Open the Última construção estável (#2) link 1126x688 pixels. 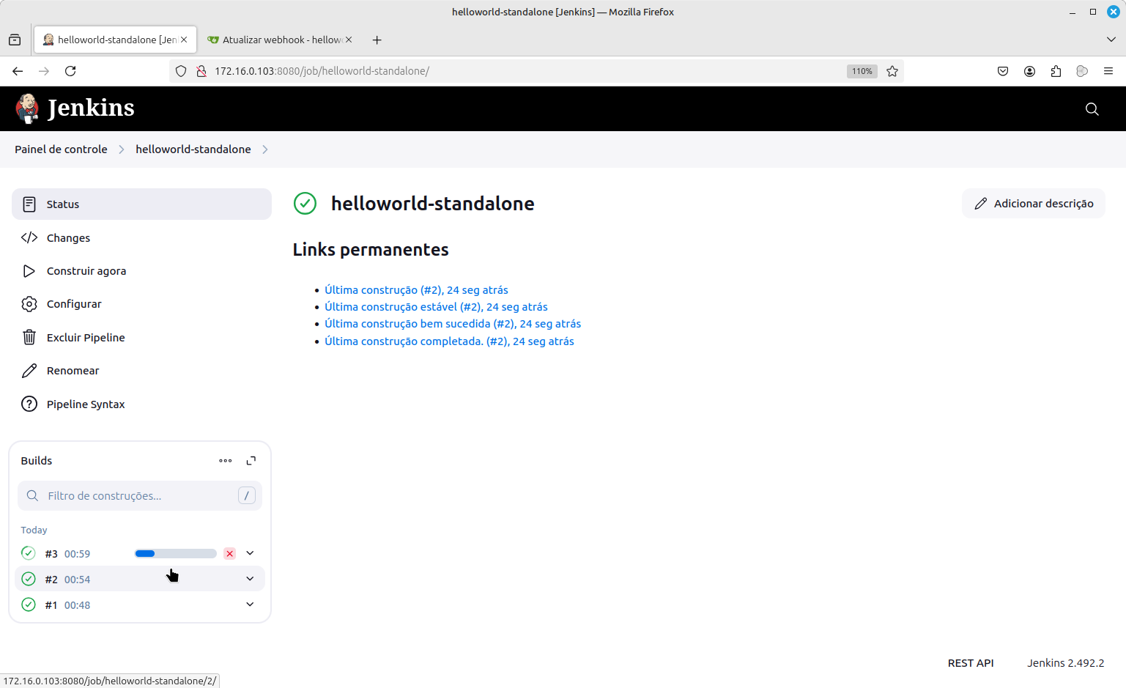coord(436,307)
